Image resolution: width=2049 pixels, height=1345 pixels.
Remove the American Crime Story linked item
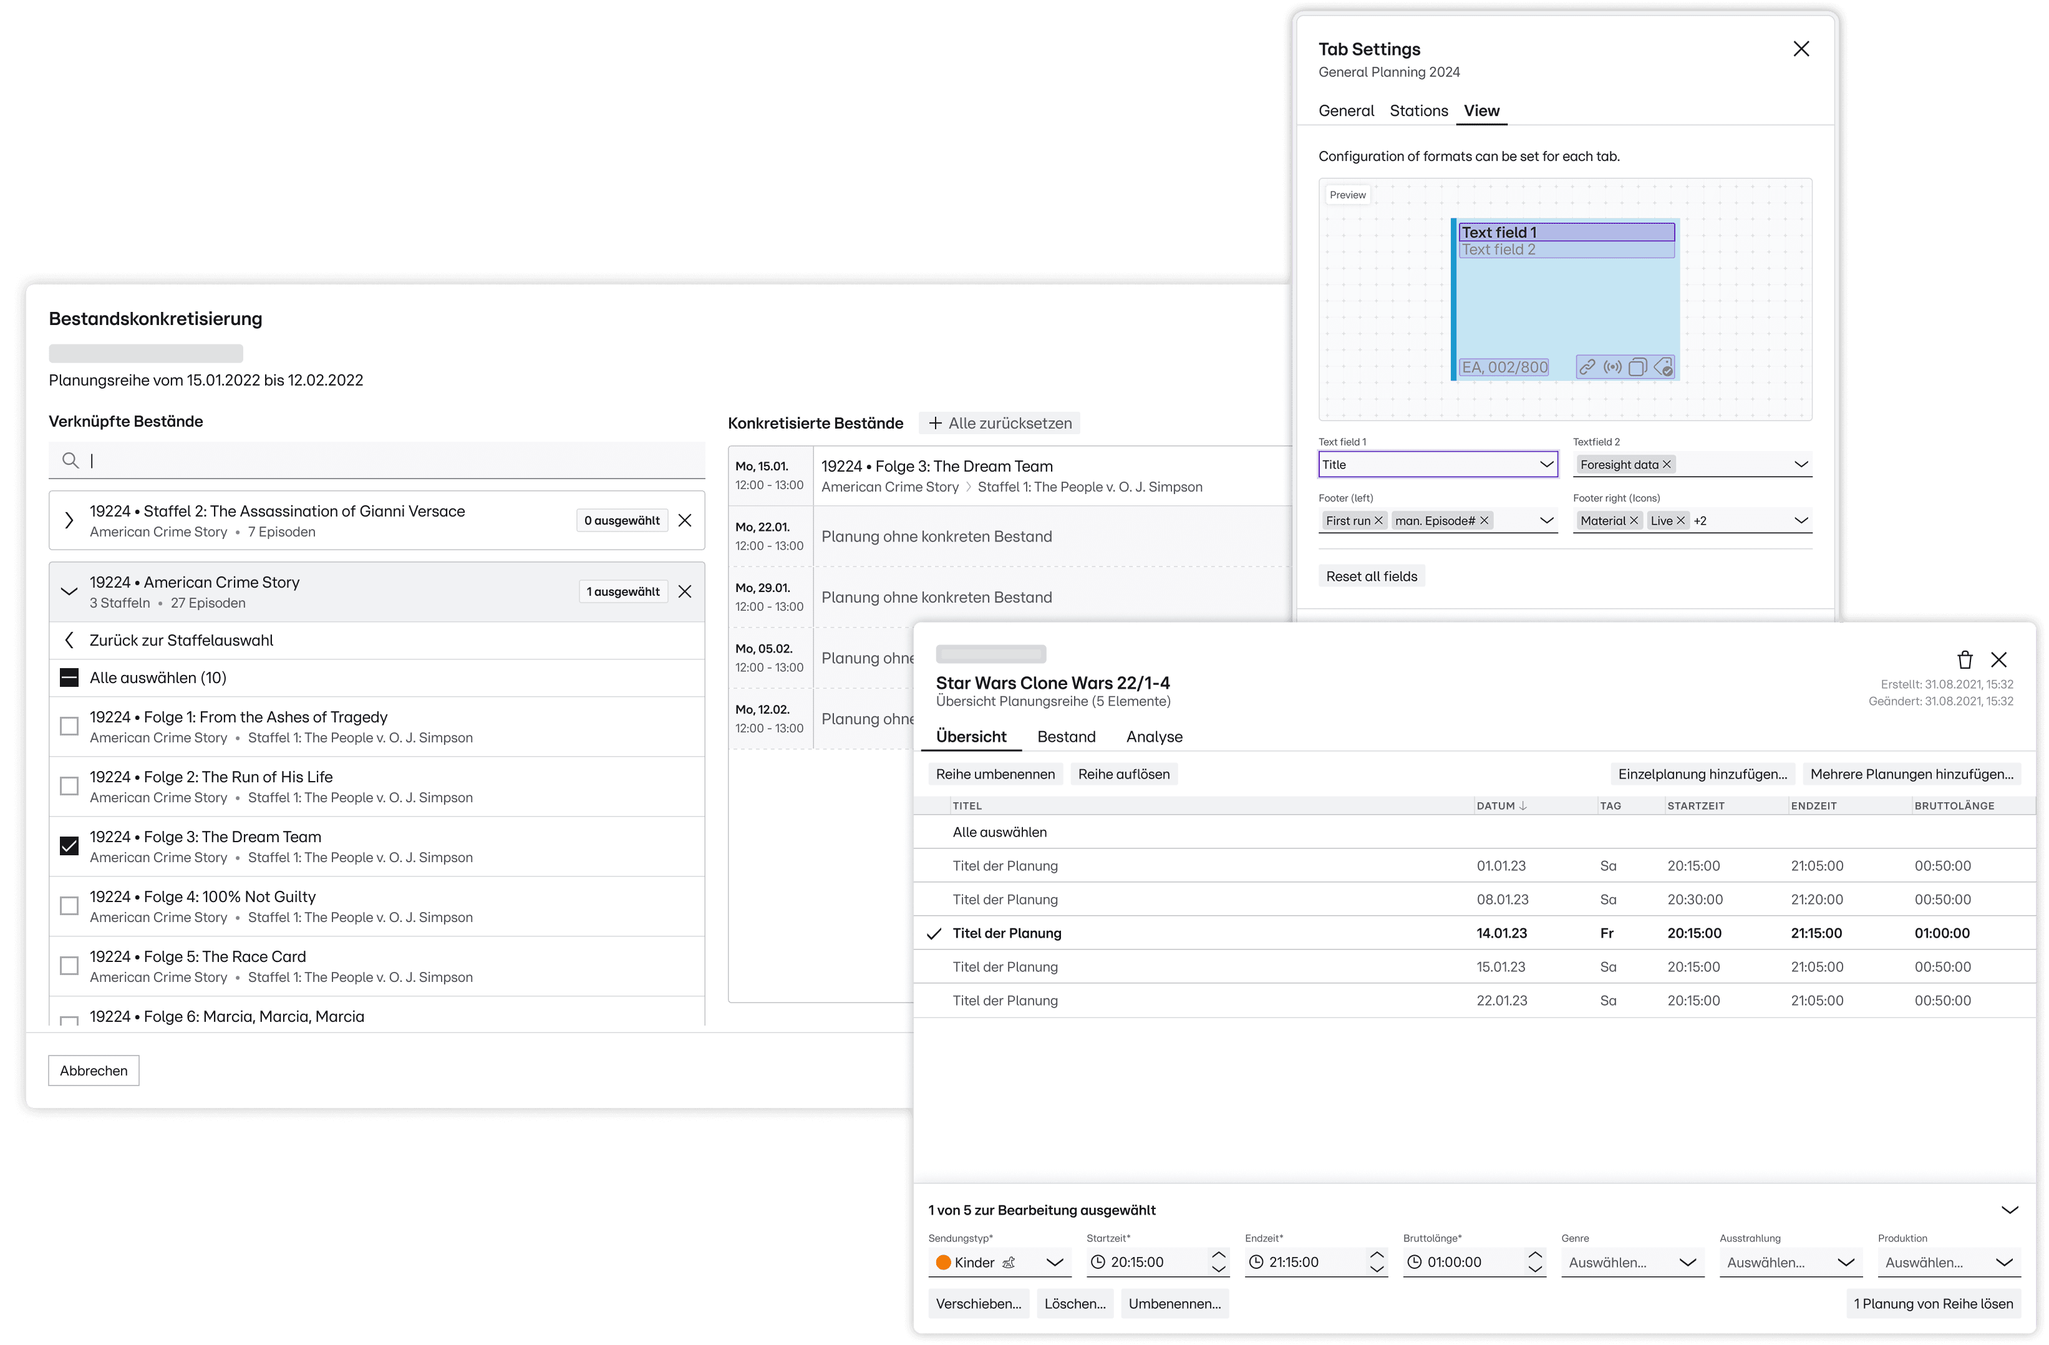[684, 591]
